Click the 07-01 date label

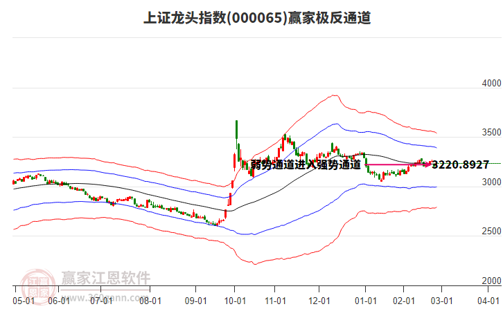(x=101, y=301)
